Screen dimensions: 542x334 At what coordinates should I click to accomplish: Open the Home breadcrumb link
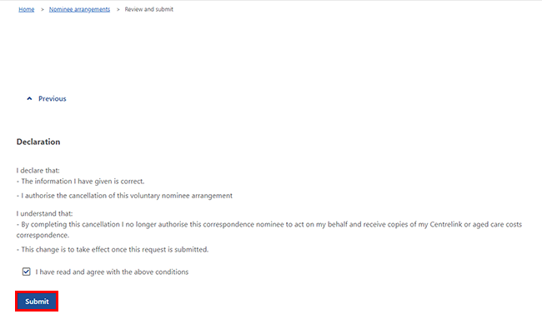pyautogui.click(x=27, y=9)
